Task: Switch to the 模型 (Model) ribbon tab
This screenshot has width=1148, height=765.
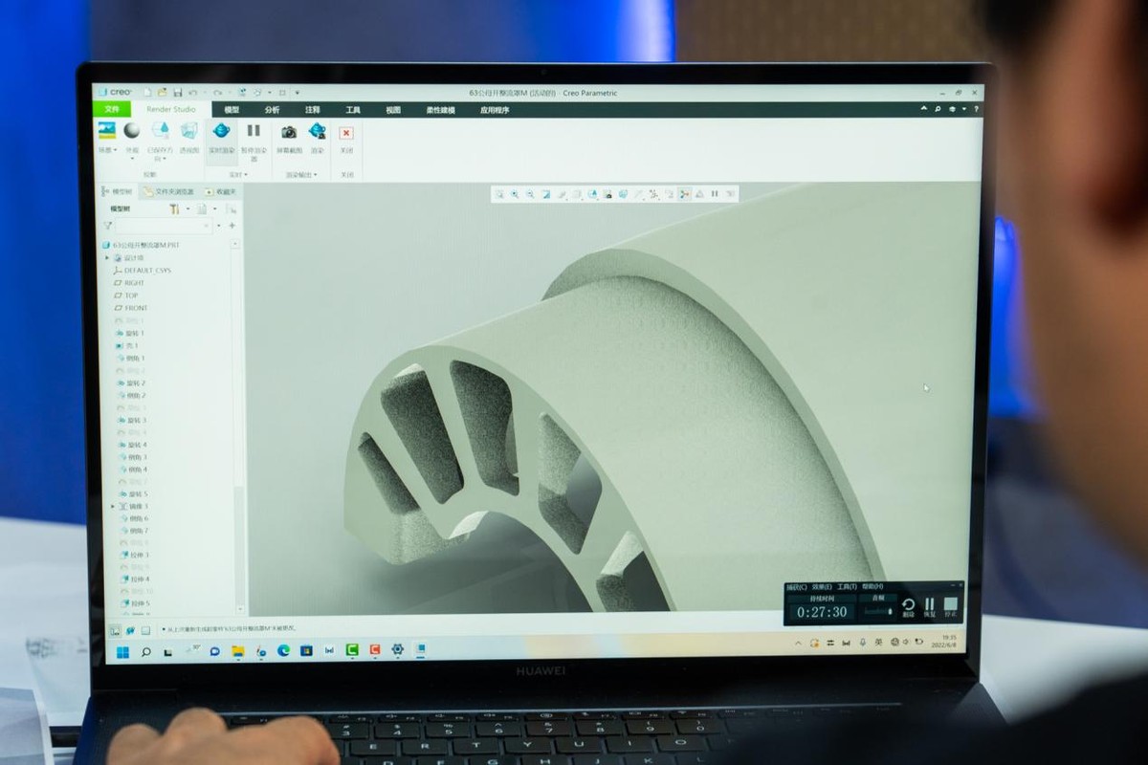Action: point(232,110)
